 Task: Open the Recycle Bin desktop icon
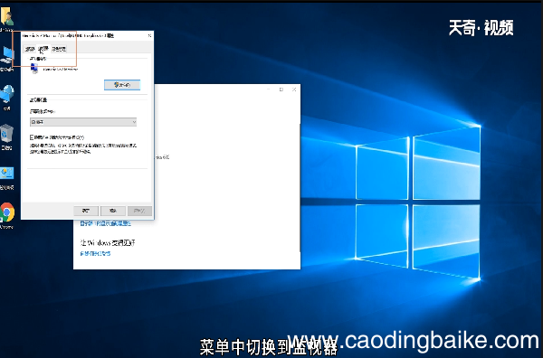[6, 137]
